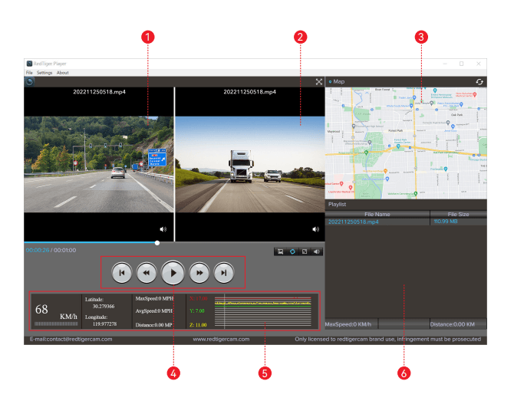This screenshot has height=404, width=514.
Task: Click the Y: 7.00 sensor value
Action: click(197, 311)
